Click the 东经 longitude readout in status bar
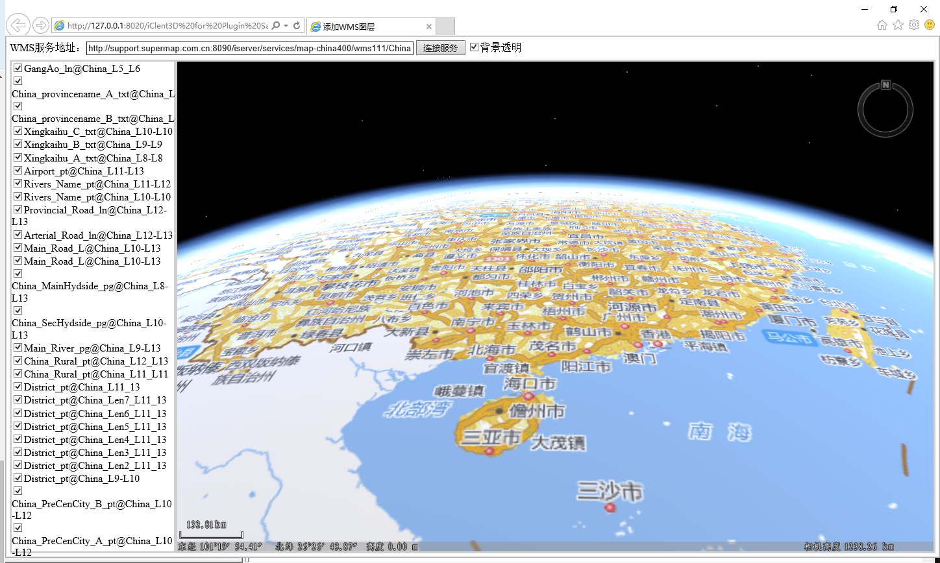Screen dimensions: 940x563 [220, 547]
